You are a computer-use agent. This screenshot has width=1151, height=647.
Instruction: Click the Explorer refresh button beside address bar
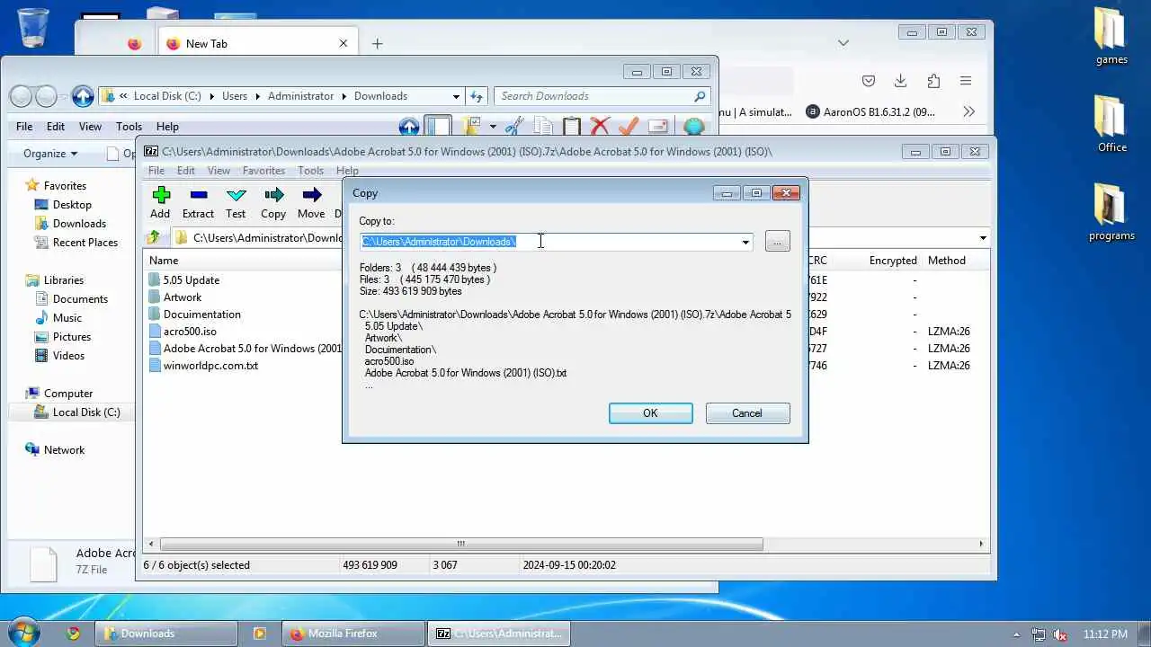coord(477,96)
